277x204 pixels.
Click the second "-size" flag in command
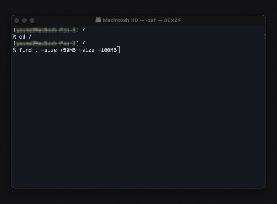(x=87, y=50)
